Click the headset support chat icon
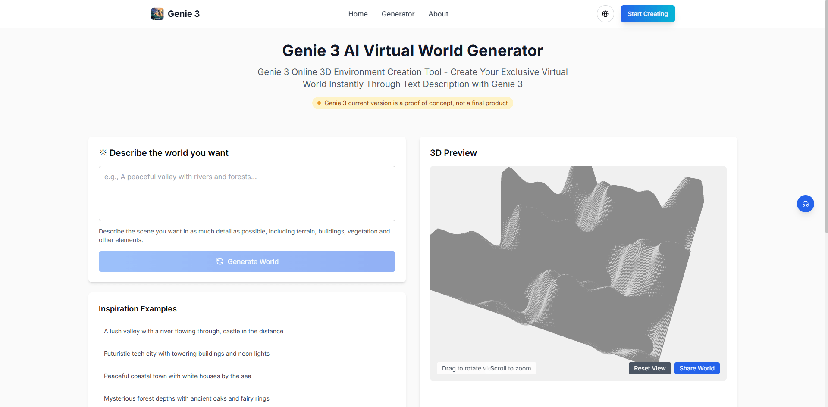 (x=805, y=204)
